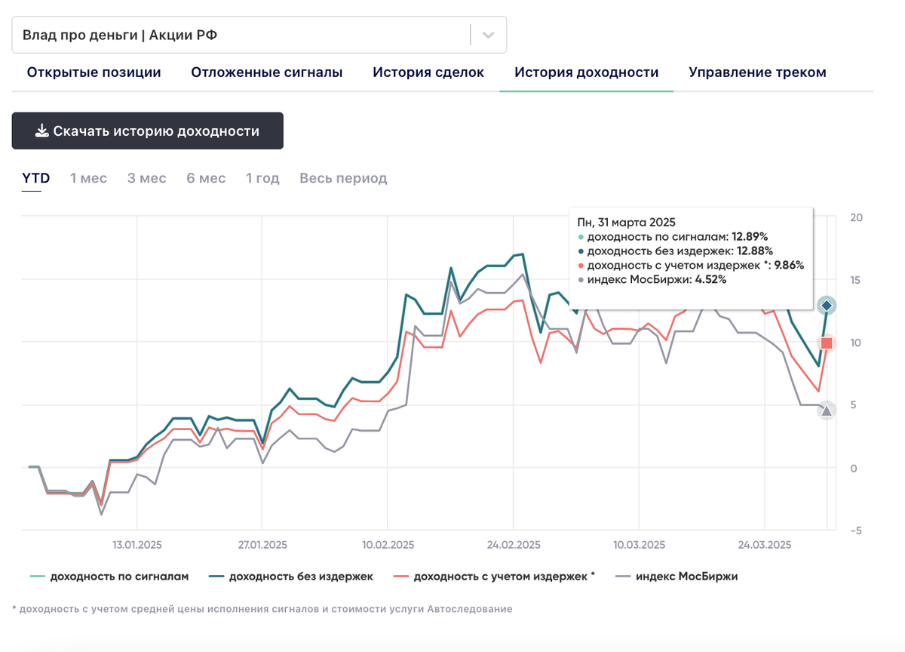Viewport: 905px width, 652px height.
Task: Open the strategy selector dropdown chevron
Action: (x=487, y=34)
